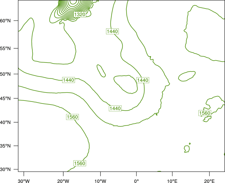Click the 50°N latitude axis label
The image size is (225, 183).
[5, 74]
